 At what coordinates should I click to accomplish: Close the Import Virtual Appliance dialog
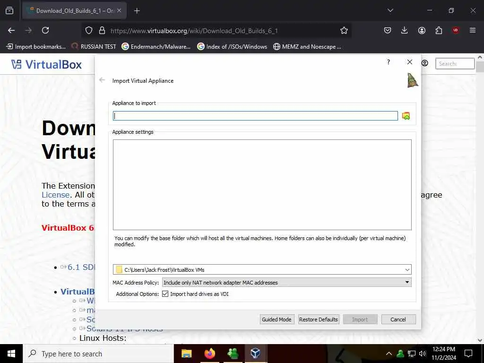point(410,62)
